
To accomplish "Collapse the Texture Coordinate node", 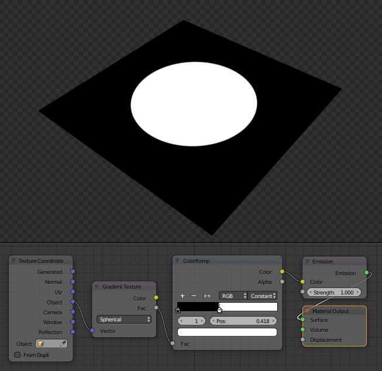I will [13, 261].
